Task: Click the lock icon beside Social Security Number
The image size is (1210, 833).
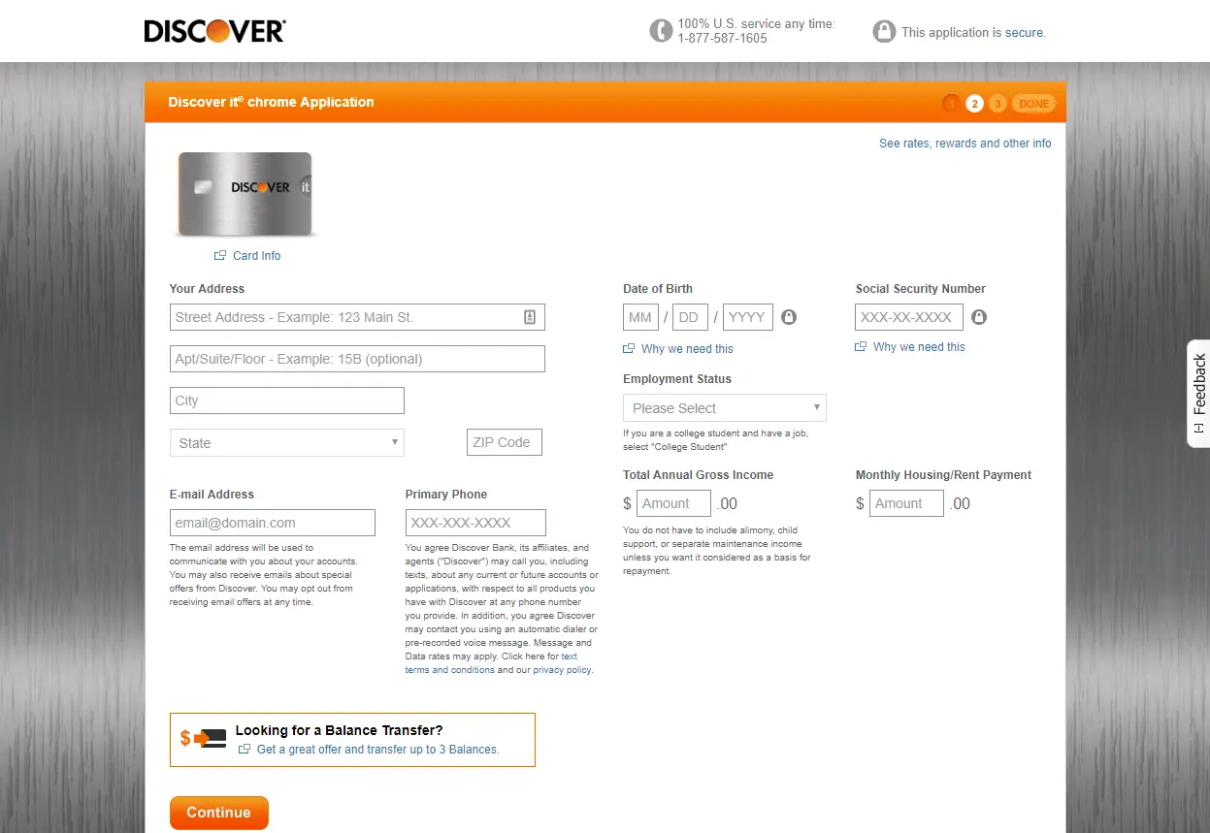Action: [979, 317]
